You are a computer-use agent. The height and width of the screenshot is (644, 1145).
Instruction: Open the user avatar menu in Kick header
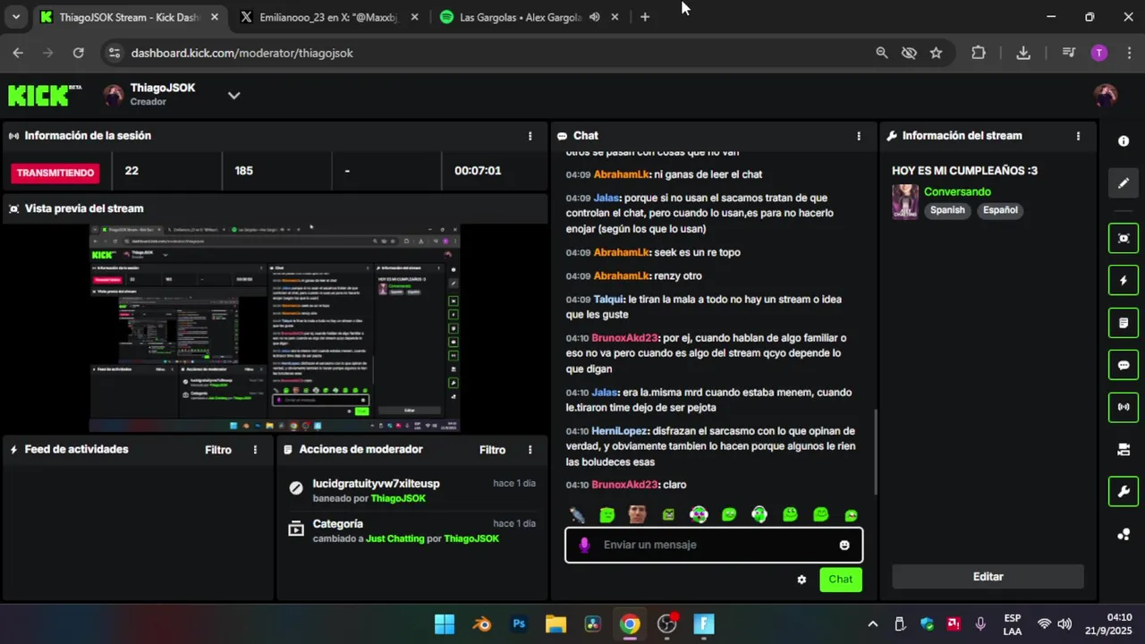tap(1106, 96)
